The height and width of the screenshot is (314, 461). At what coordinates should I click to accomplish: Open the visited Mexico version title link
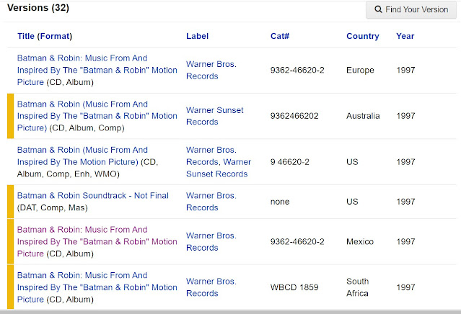[x=97, y=241]
